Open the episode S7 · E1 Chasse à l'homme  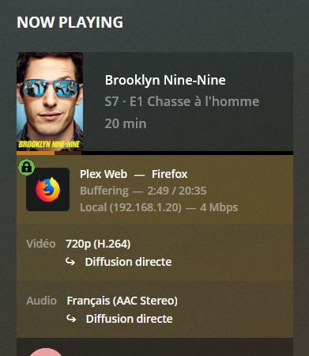click(182, 101)
